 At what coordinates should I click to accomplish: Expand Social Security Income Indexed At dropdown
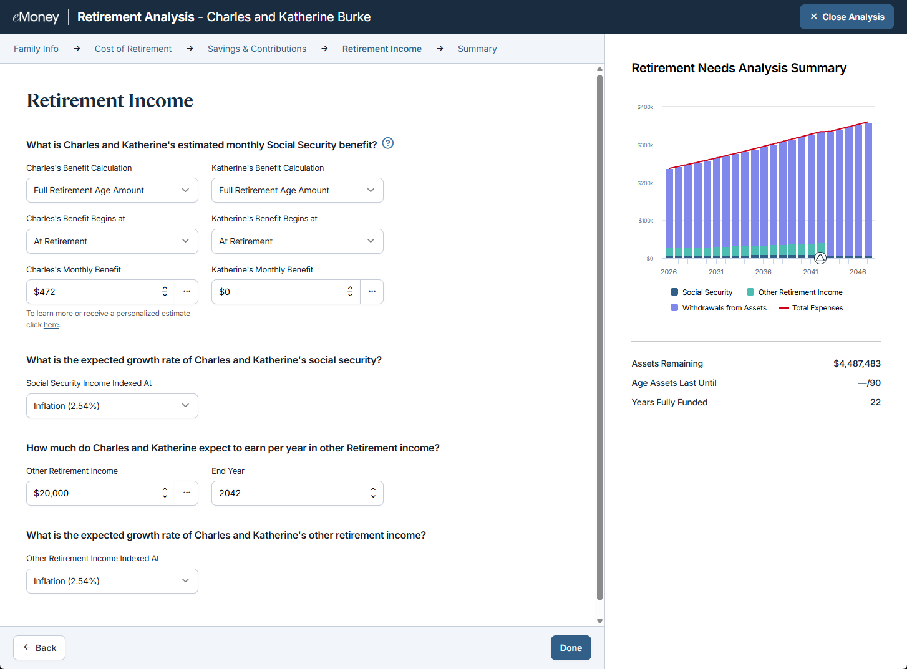point(112,406)
